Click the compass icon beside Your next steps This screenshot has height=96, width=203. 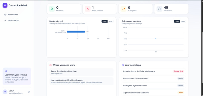123,65
